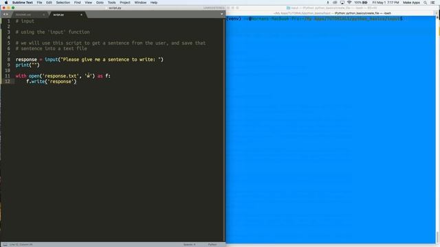Click the folder icon in terminal title bar
This screenshot has height=247, width=440.
coord(288,8)
